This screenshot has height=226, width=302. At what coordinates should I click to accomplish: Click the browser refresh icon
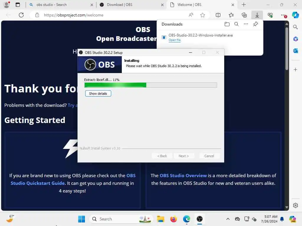pos(21,15)
